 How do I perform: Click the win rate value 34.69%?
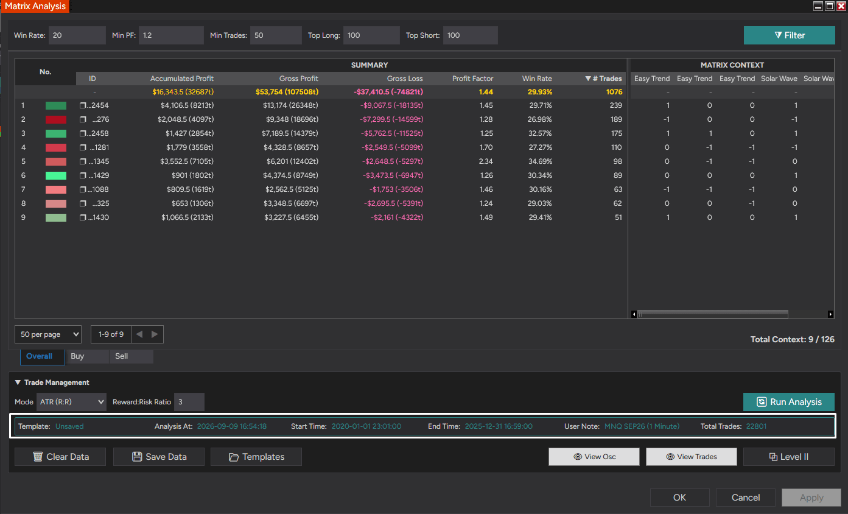(541, 161)
